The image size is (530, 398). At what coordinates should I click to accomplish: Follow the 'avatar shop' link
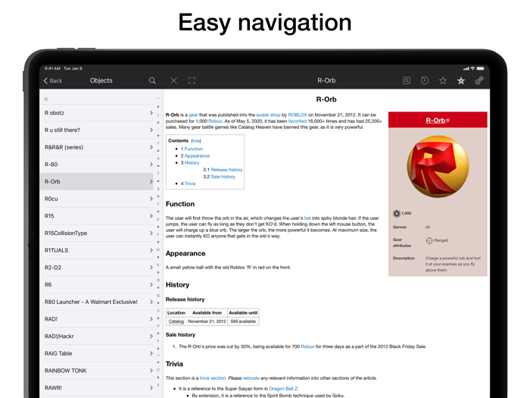coord(268,115)
